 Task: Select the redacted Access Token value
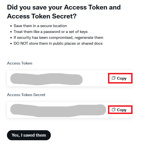coord(46,79)
